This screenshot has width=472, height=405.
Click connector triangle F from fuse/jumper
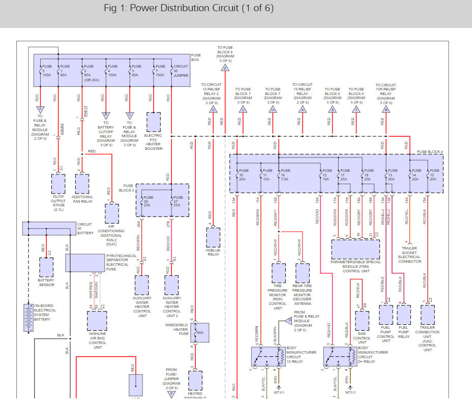pyautogui.click(x=171, y=394)
